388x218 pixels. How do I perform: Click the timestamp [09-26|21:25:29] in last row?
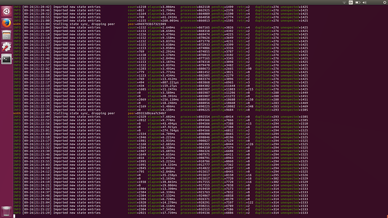coord(37,213)
